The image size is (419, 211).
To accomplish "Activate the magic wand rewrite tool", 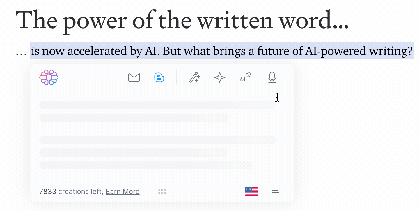I will [x=194, y=77].
